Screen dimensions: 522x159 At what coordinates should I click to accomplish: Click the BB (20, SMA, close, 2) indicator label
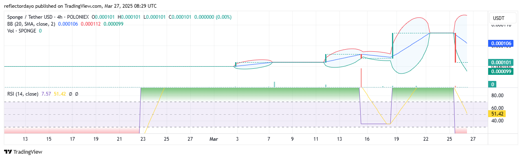coord(31,24)
